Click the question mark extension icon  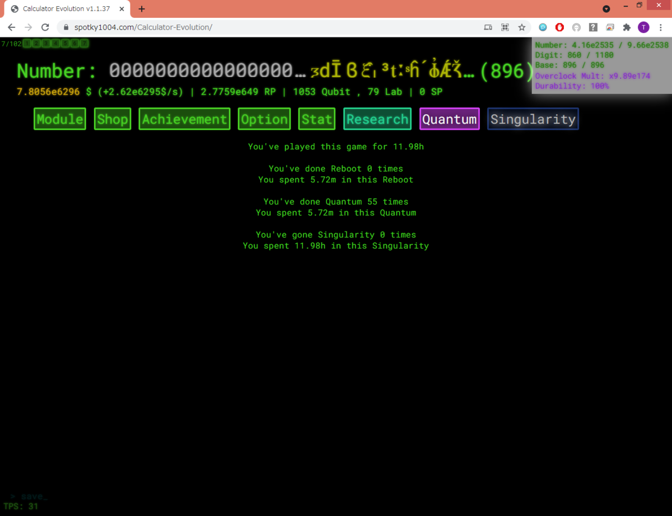[593, 27]
